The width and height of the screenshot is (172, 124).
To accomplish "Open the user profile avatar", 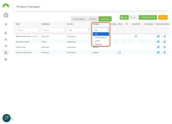I will pos(6,15).
